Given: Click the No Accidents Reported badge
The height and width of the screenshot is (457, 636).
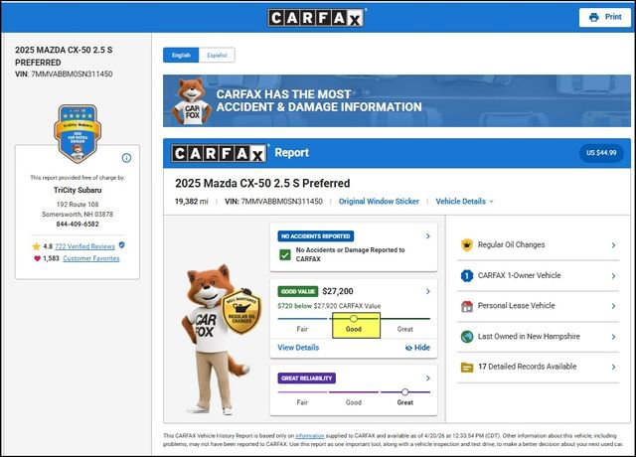Looking at the screenshot, I should pos(316,236).
